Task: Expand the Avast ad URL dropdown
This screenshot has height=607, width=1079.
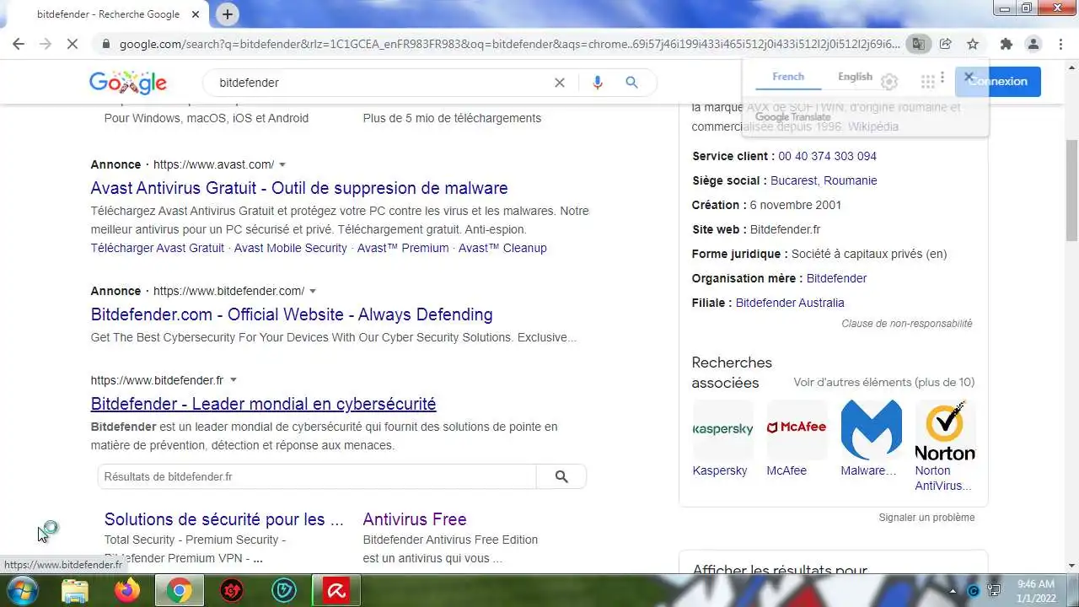Action: 282,164
